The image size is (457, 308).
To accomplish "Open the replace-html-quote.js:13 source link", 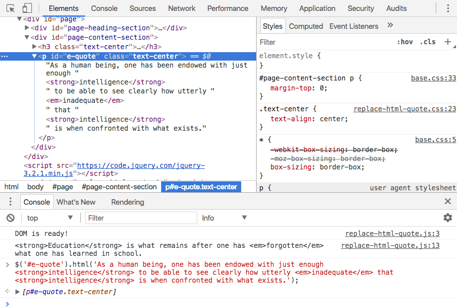I will [390, 245].
